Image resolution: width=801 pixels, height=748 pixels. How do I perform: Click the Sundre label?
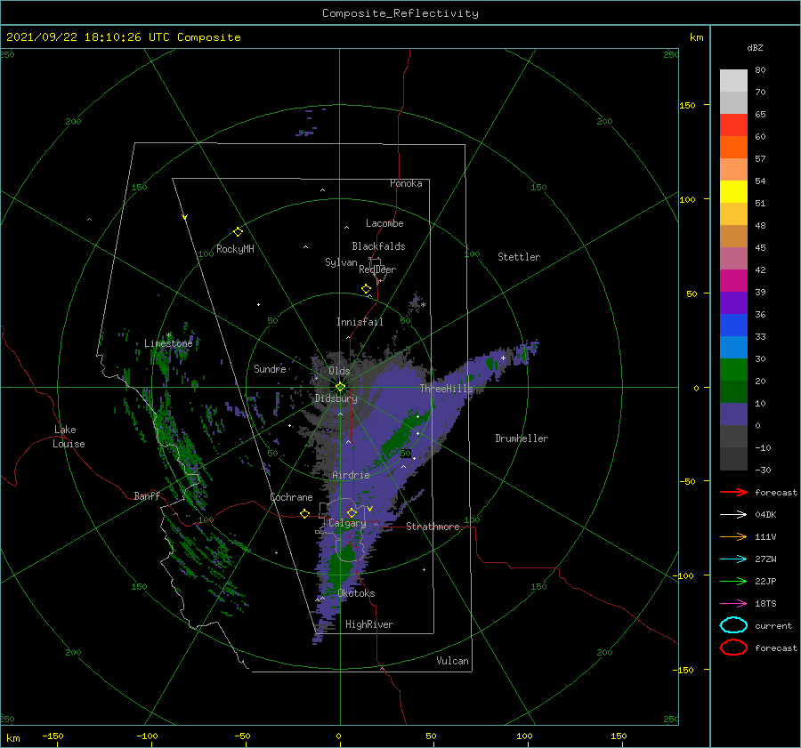click(270, 368)
